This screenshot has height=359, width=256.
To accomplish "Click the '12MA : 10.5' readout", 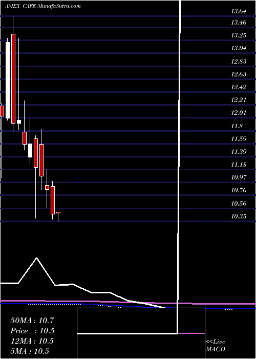I will tap(32, 341).
